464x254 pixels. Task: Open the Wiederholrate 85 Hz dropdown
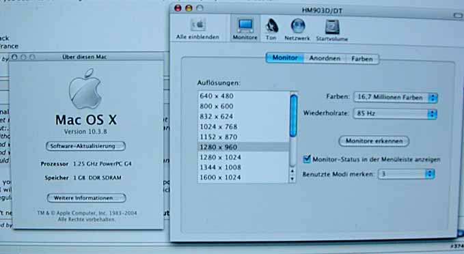[x=395, y=113]
